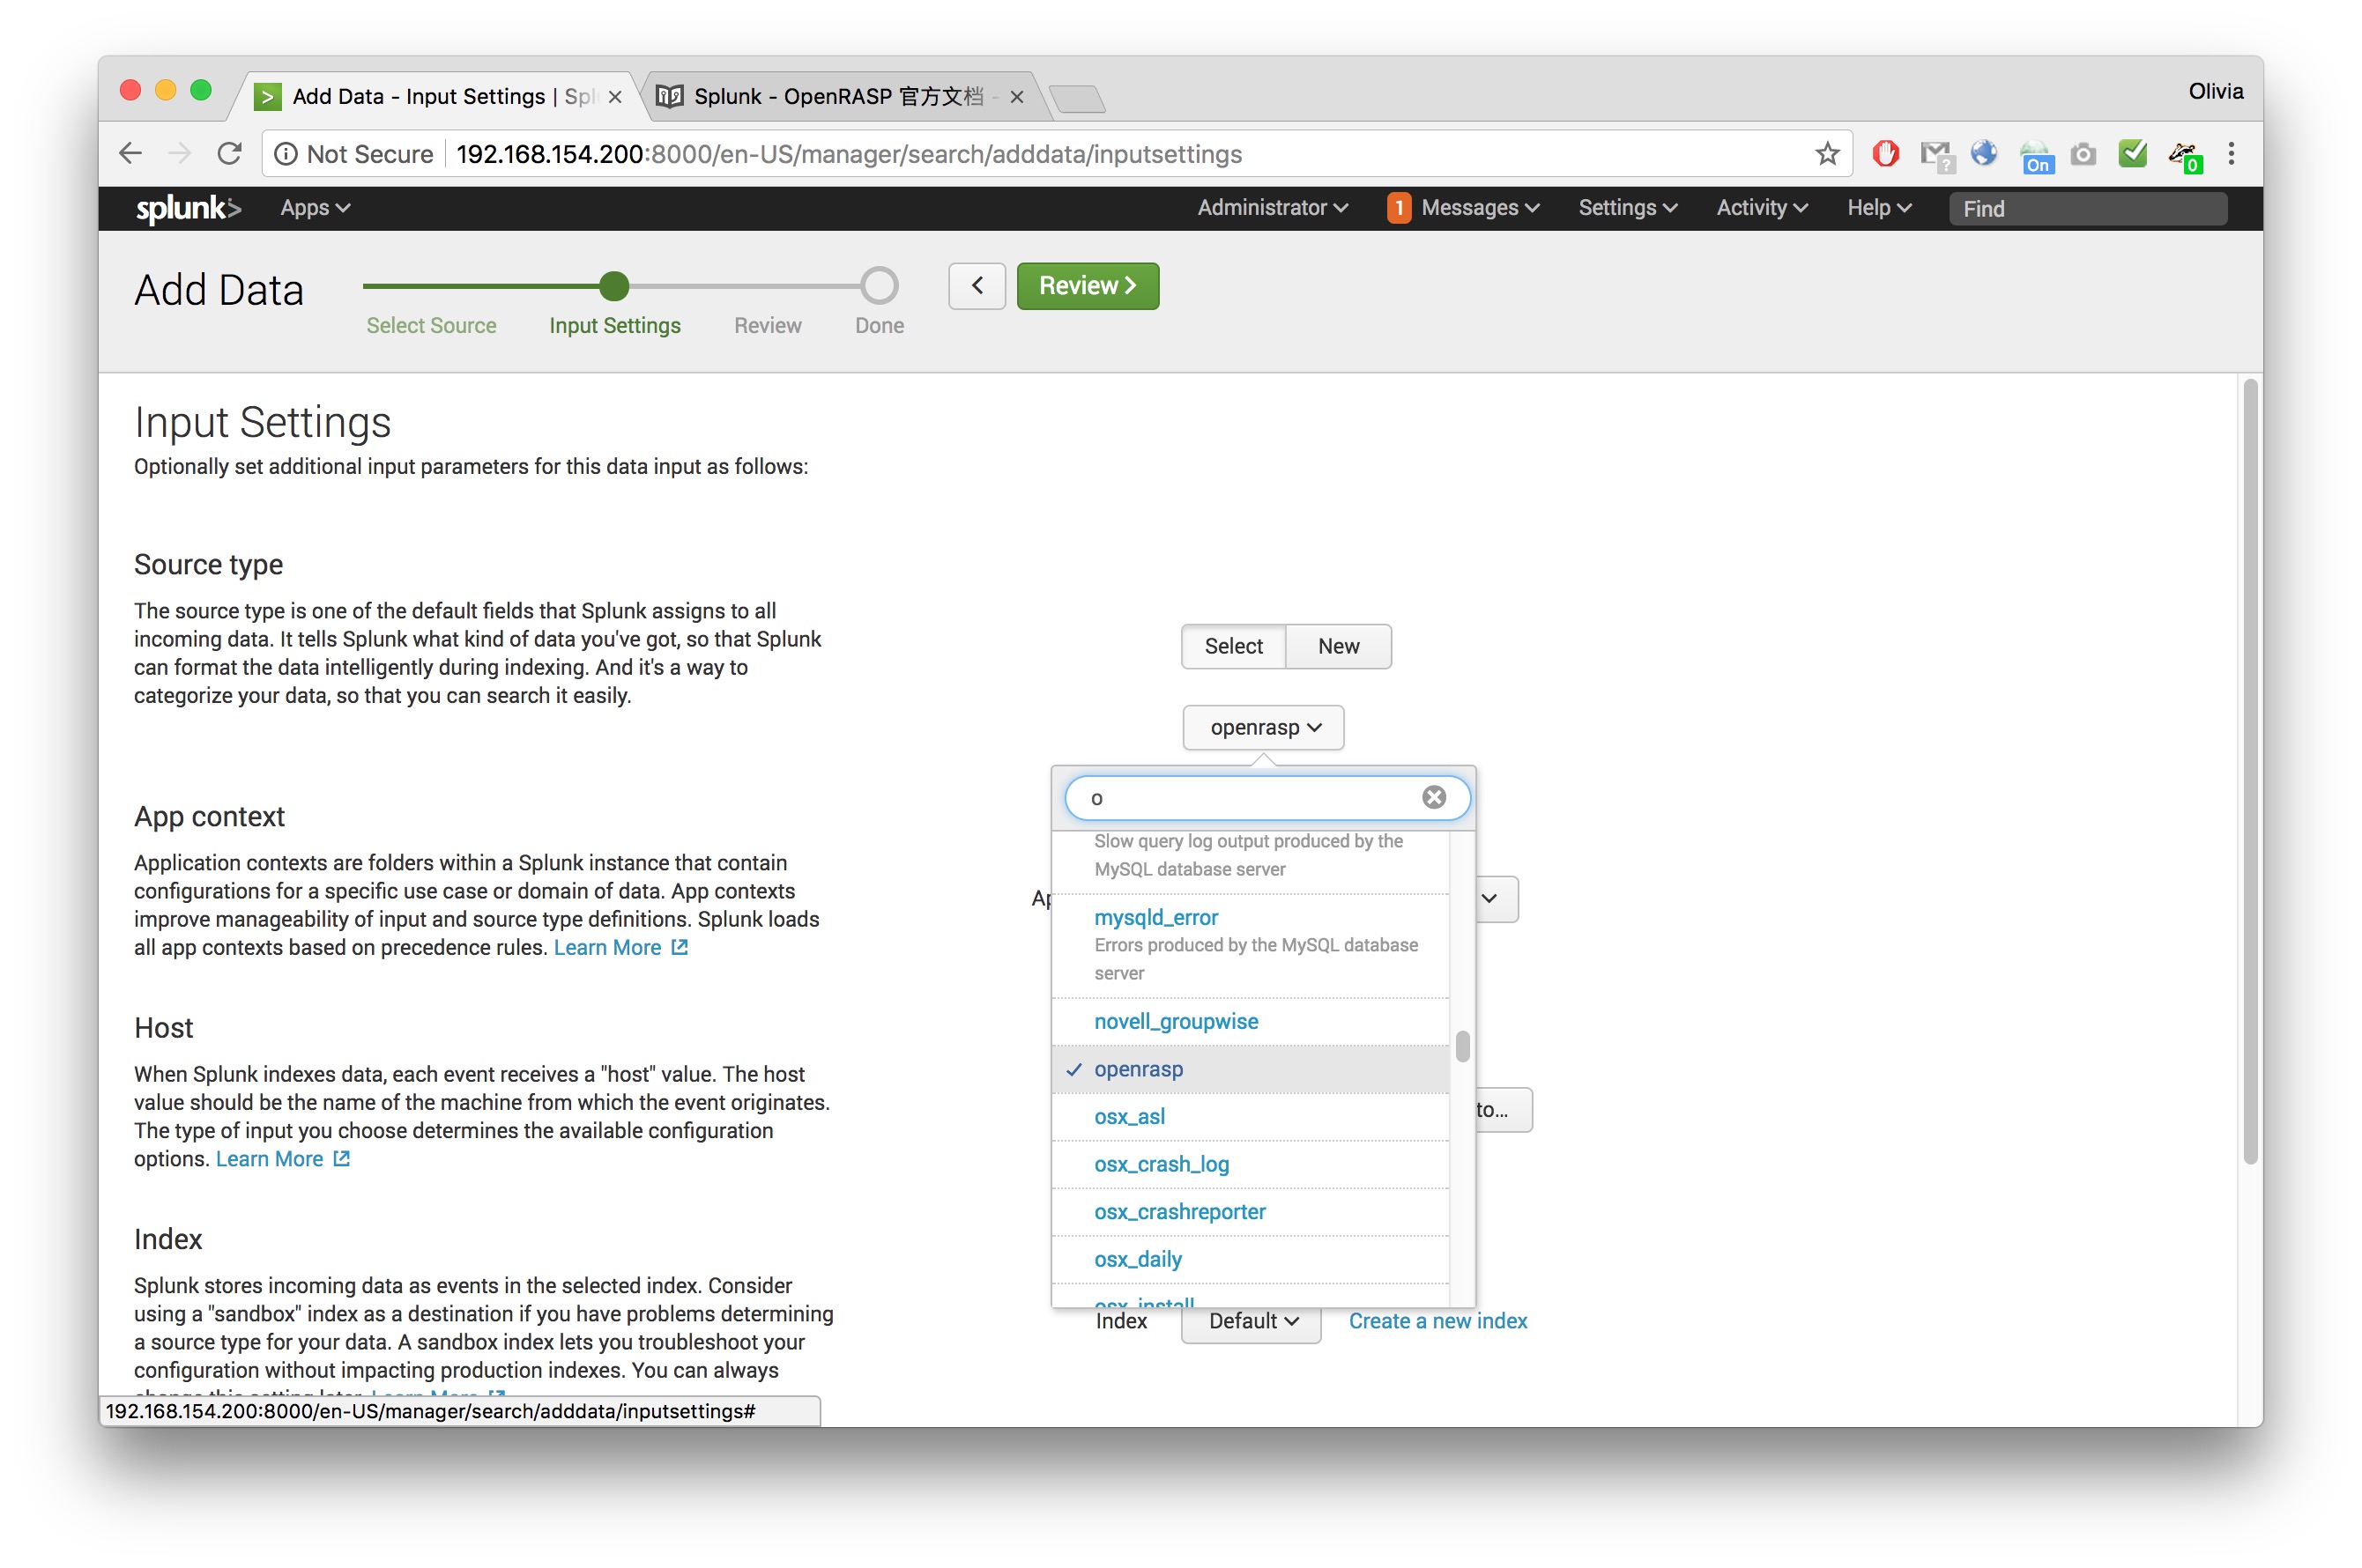
Task: Open the Apps menu
Action: (x=313, y=207)
